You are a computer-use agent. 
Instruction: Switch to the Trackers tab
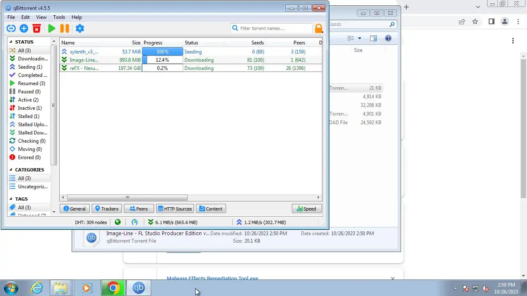107,209
